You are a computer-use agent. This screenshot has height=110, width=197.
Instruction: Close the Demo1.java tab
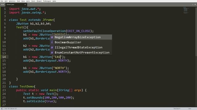tap(25, 5)
